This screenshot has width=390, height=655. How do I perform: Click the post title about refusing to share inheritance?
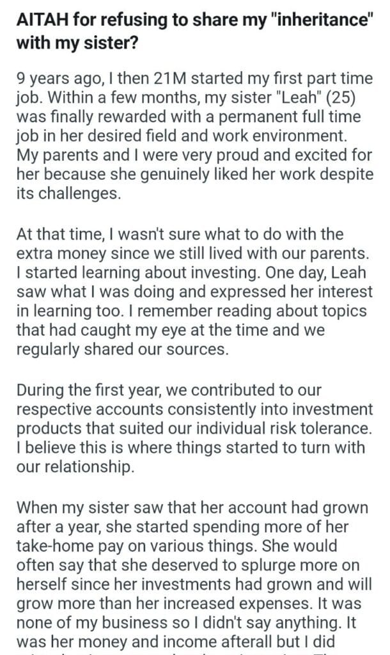click(x=192, y=32)
